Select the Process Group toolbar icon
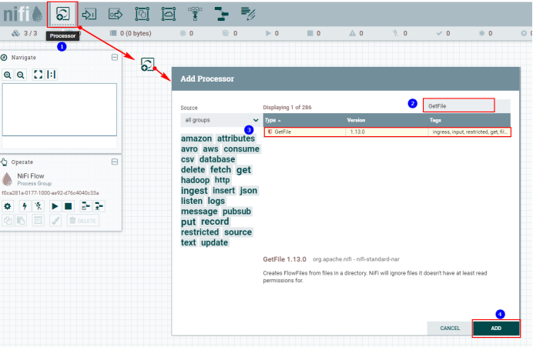 (142, 14)
